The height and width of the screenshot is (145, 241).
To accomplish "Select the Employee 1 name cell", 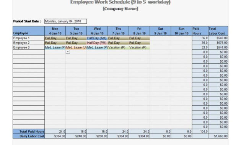I will pos(29,38).
